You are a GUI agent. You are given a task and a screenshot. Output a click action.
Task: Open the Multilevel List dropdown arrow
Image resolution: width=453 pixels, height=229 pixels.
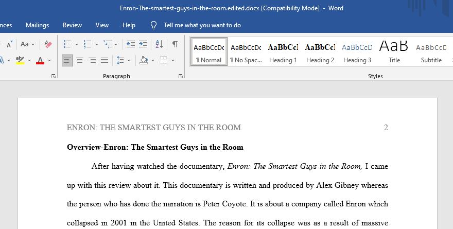[116, 44]
